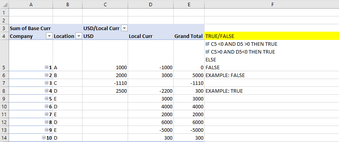Select the row 5 header

coord(4,56)
